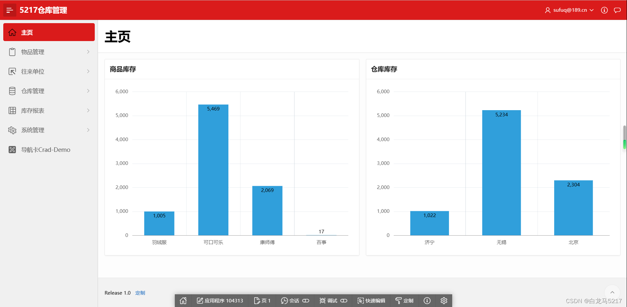Select 主页 in the side navigation

click(x=49, y=32)
